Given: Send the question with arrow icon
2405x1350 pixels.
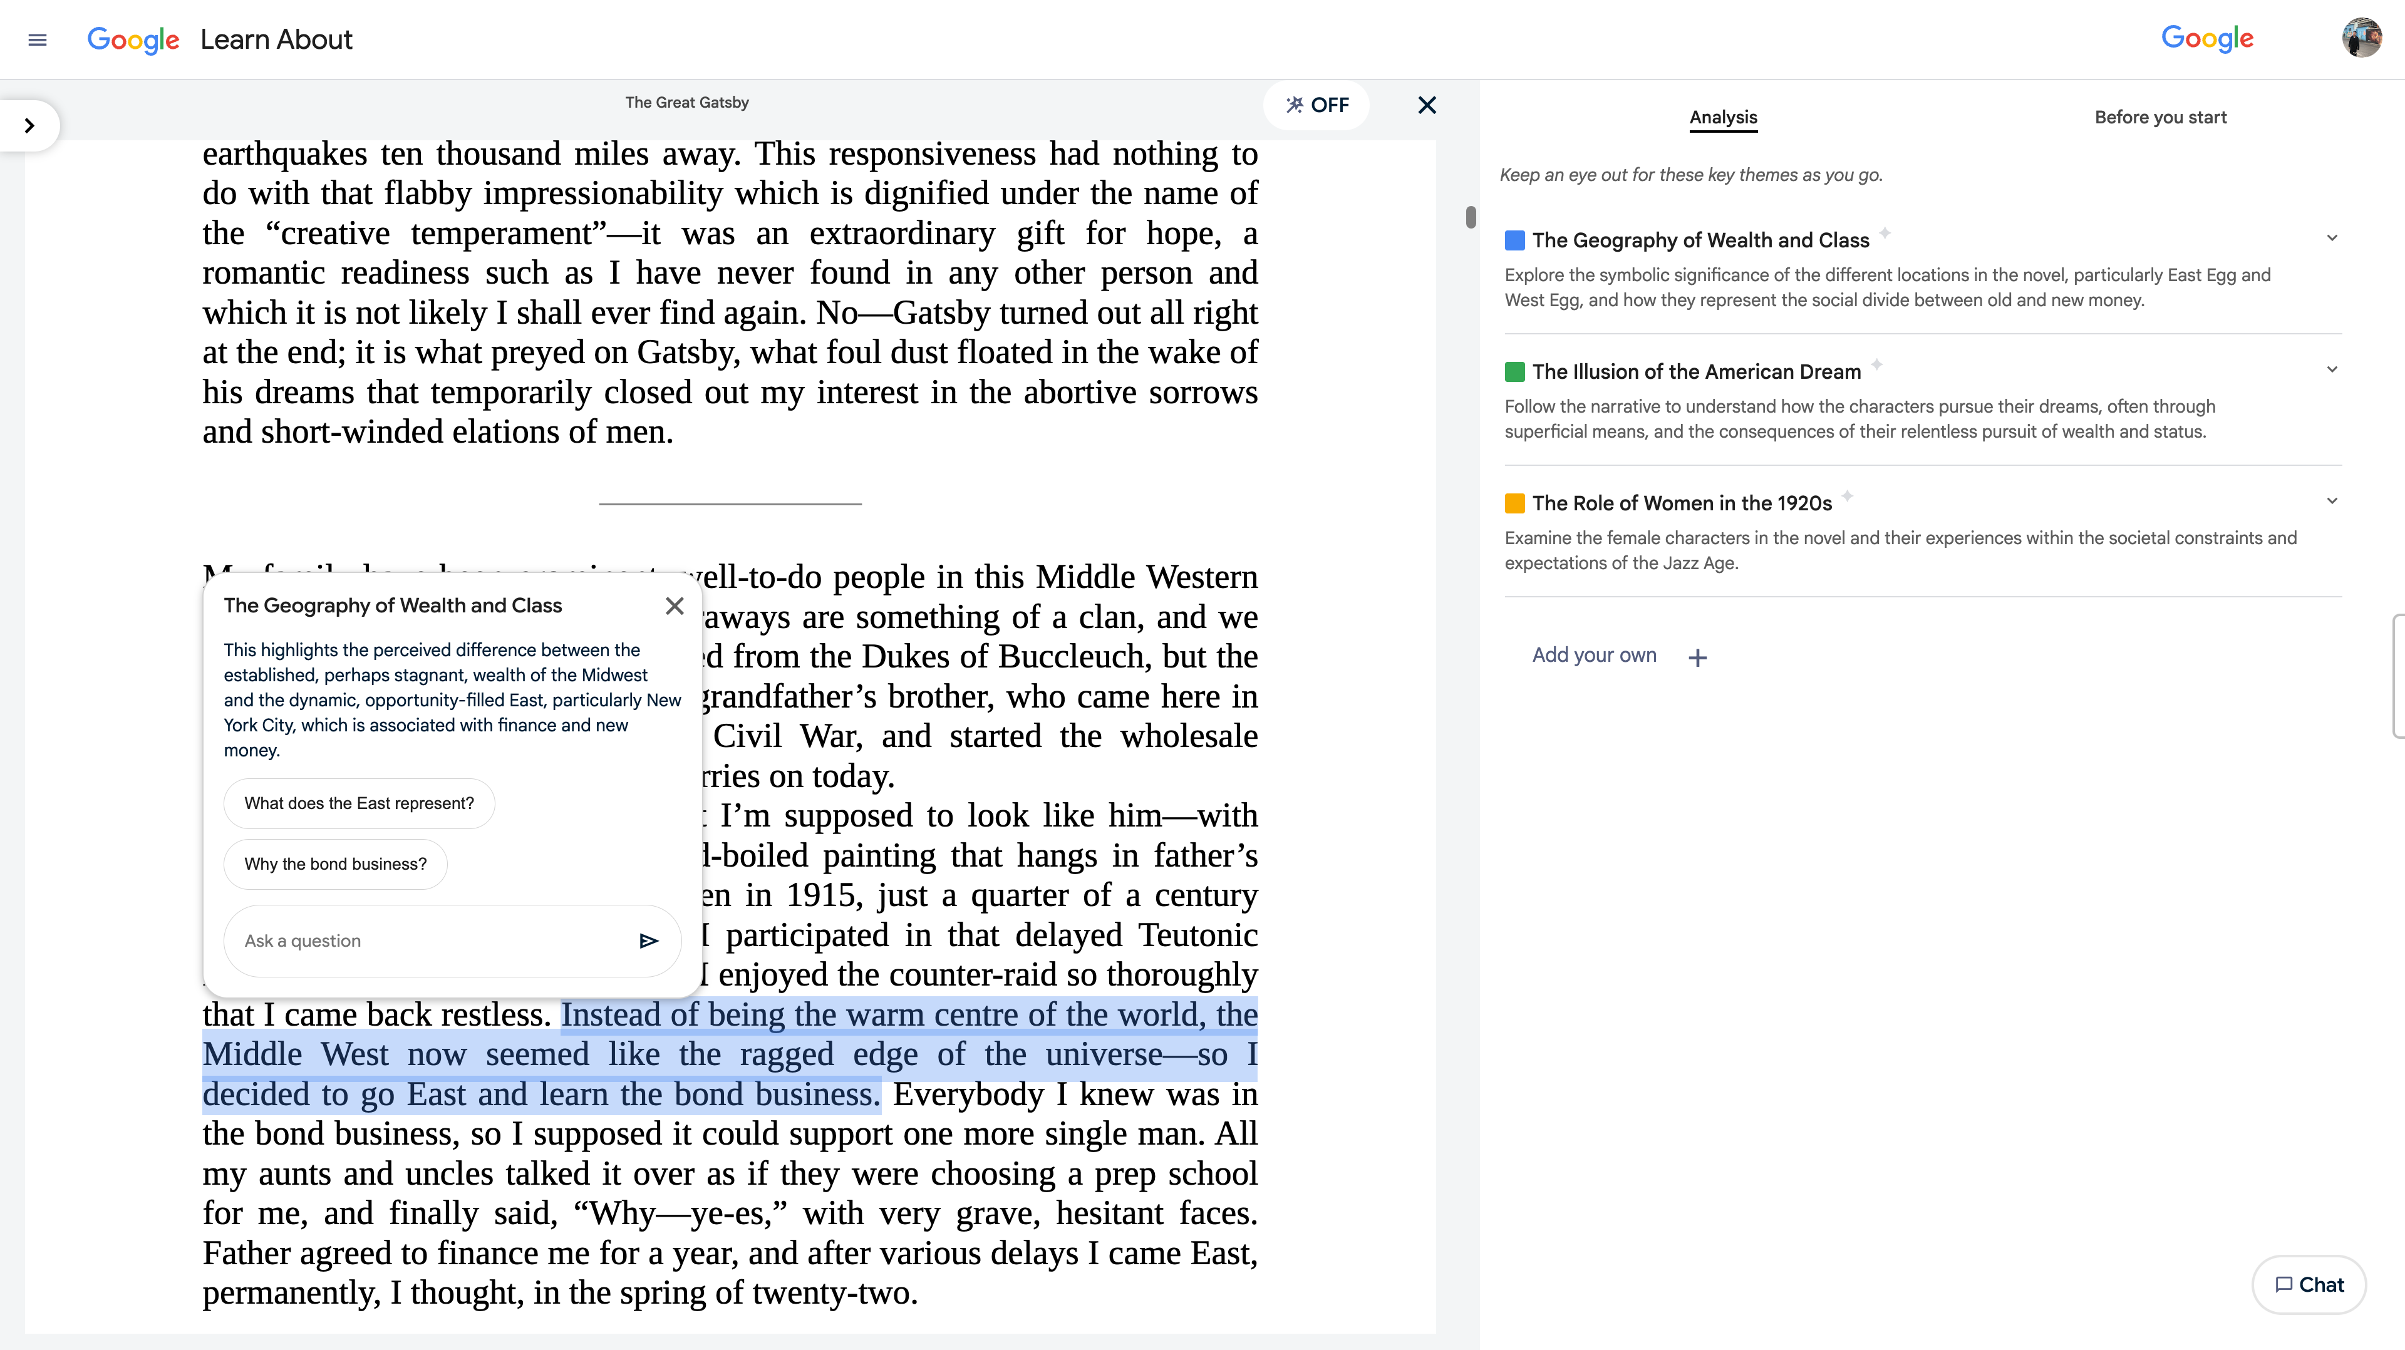Looking at the screenshot, I should coord(648,940).
